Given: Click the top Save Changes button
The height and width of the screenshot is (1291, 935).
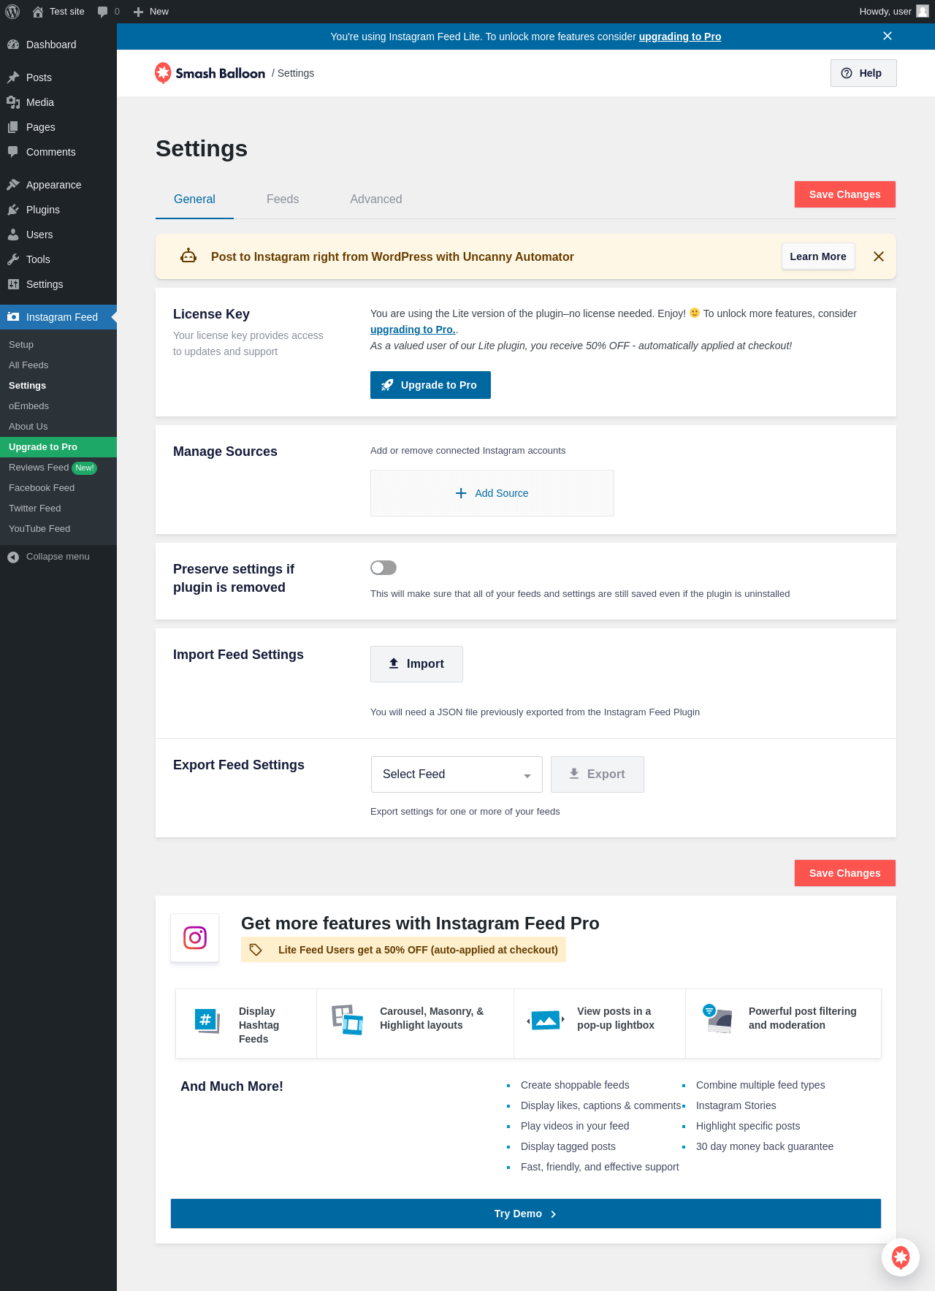Looking at the screenshot, I should [x=845, y=194].
